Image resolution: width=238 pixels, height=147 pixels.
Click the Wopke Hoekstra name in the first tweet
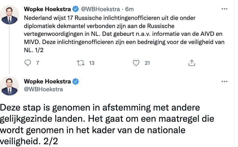(x=47, y=9)
